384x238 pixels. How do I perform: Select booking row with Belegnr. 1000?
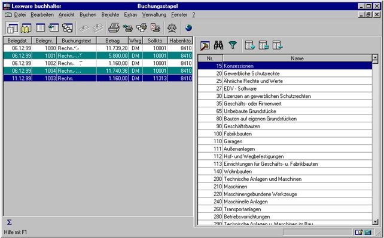click(x=98, y=48)
